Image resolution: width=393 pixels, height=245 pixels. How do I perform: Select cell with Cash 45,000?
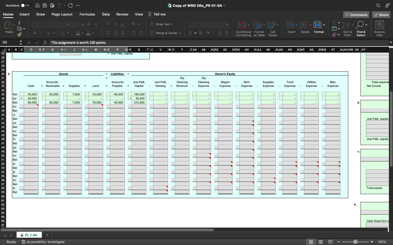tap(31, 94)
